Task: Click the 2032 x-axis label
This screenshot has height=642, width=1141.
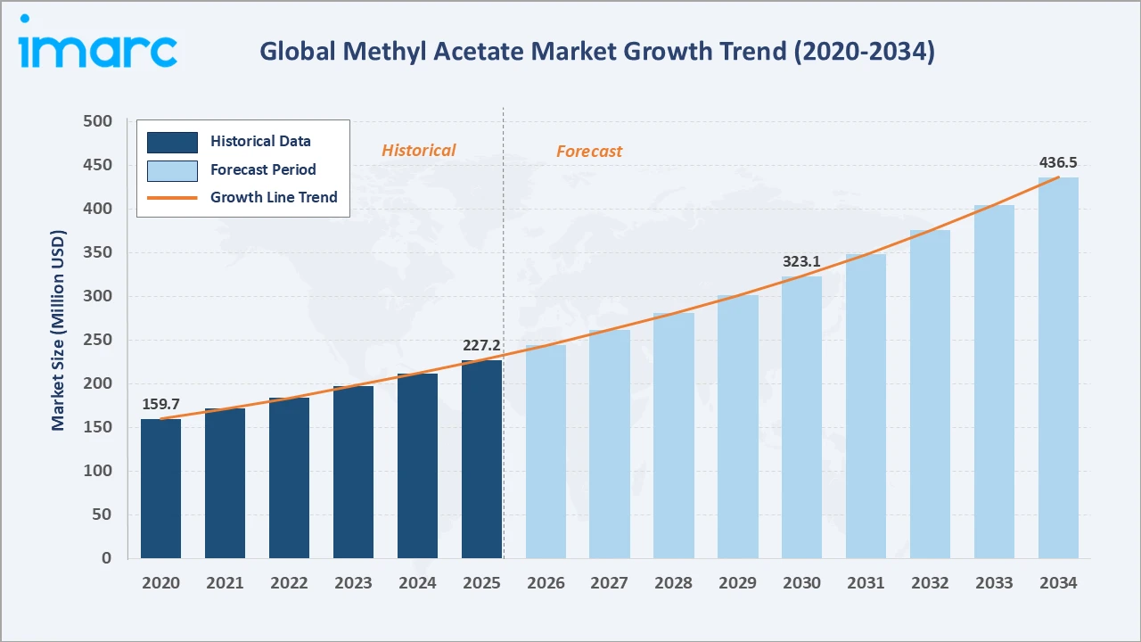Action: pos(930,583)
